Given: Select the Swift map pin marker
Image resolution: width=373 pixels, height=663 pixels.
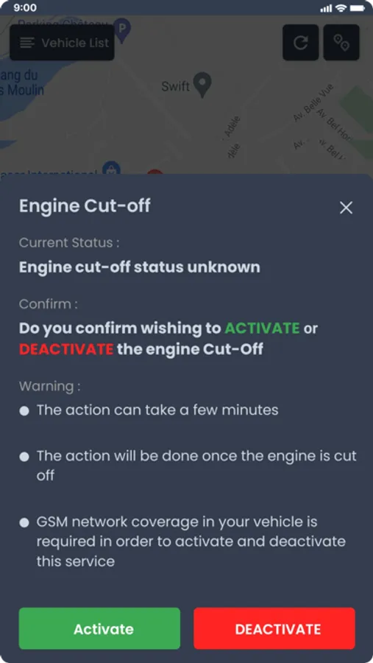Looking at the screenshot, I should 202,85.
